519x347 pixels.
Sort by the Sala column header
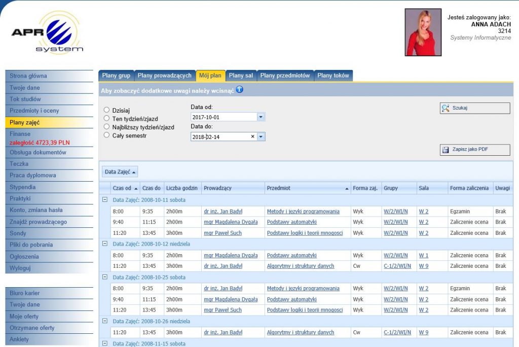[432, 188]
